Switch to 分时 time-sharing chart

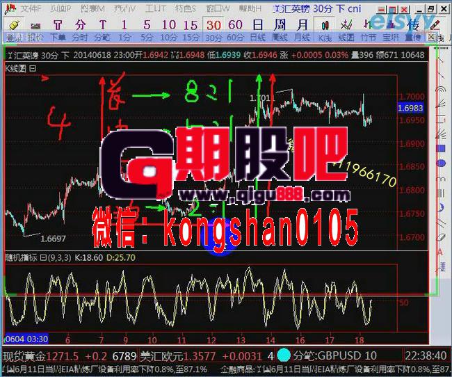[80, 31]
